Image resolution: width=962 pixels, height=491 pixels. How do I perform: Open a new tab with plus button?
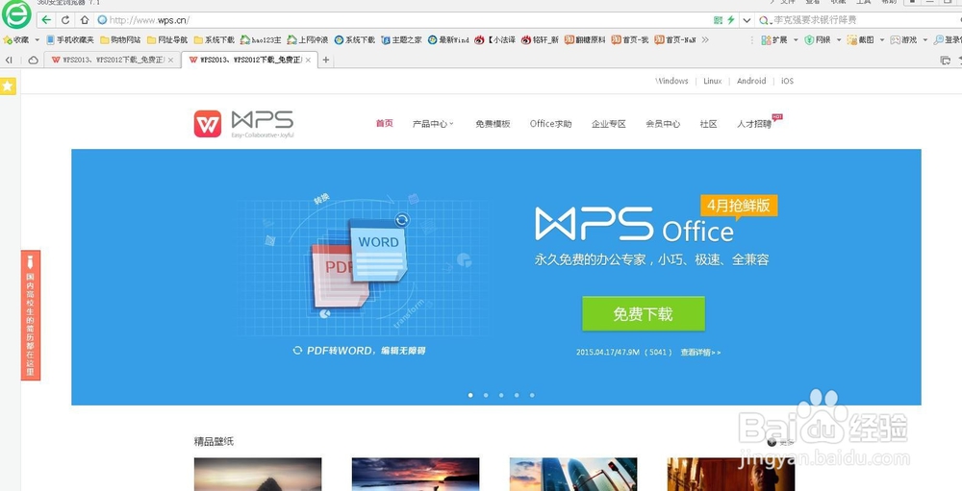point(326,61)
